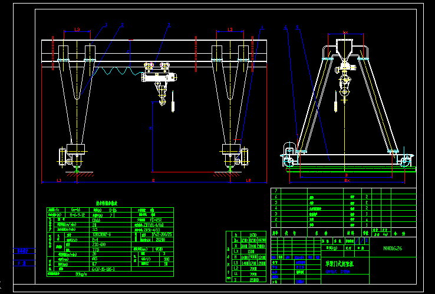Click callout number 1 at the leader end
Screen dimensions: 435x294
[106, 25]
